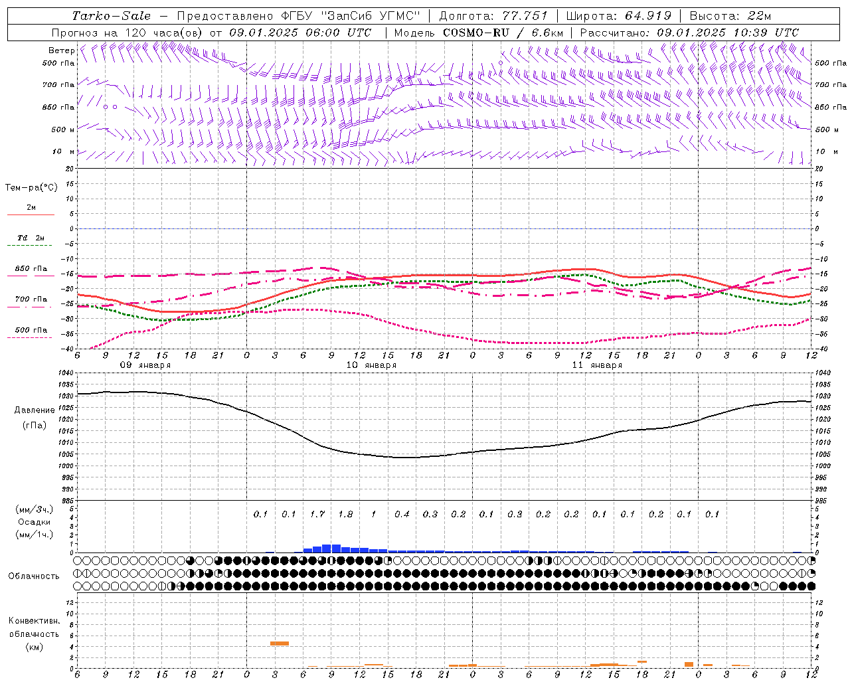Click the "Осадки" precipitation label

pos(34,522)
